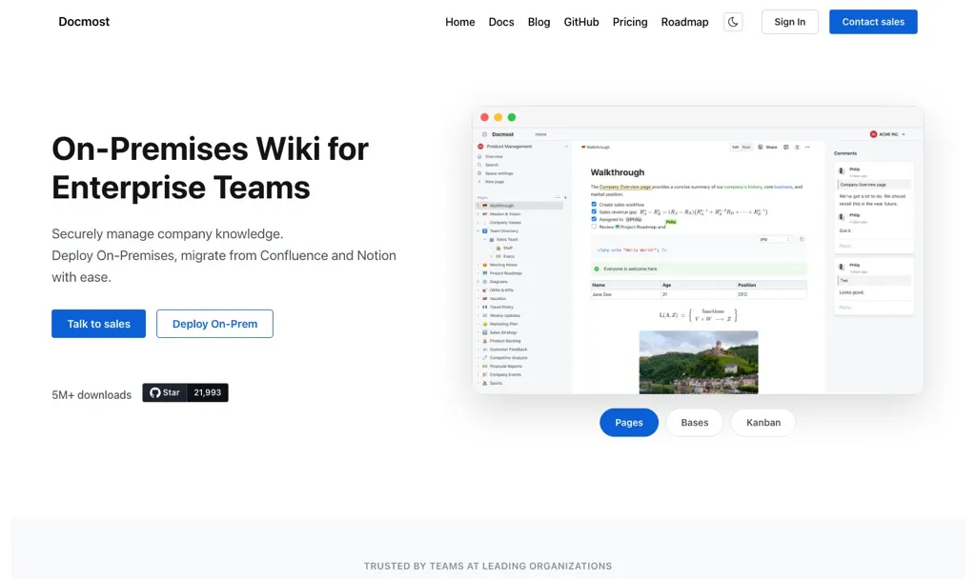Image resolution: width=976 pixels, height=579 pixels.
Task: Open the ellipsis menu beside Pages header
Action: 558,198
